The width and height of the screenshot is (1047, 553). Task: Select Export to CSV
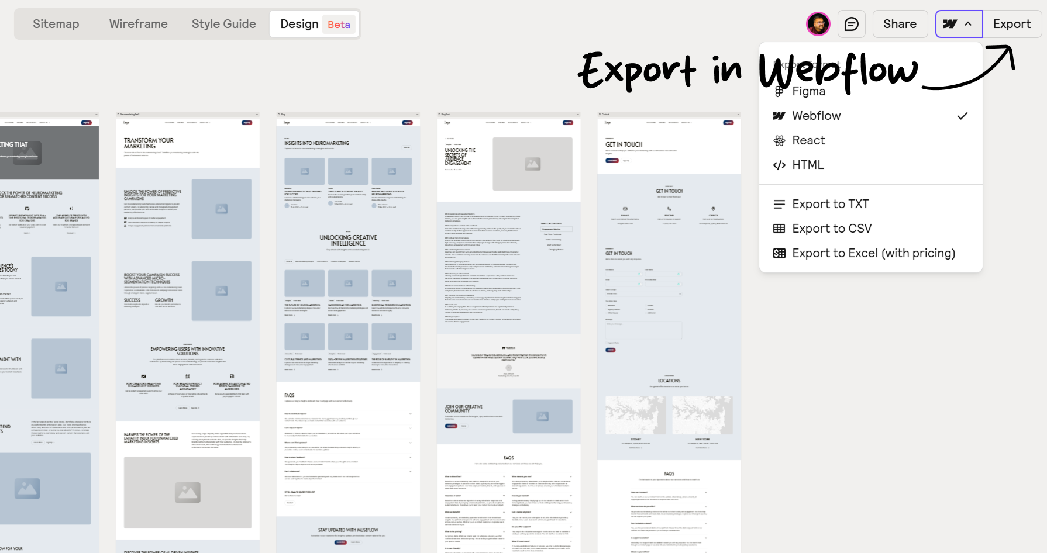pos(870,229)
